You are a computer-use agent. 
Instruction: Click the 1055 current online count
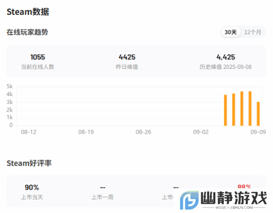click(38, 57)
